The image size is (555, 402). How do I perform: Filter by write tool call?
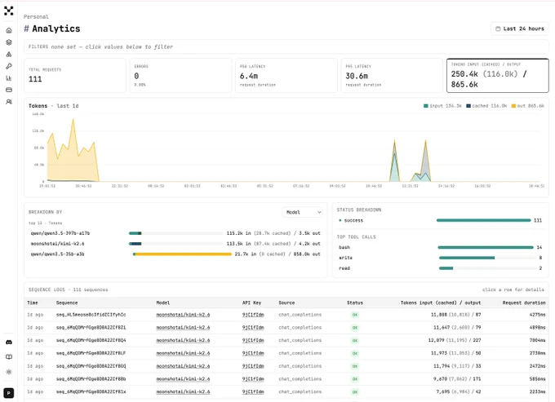pos(345,258)
